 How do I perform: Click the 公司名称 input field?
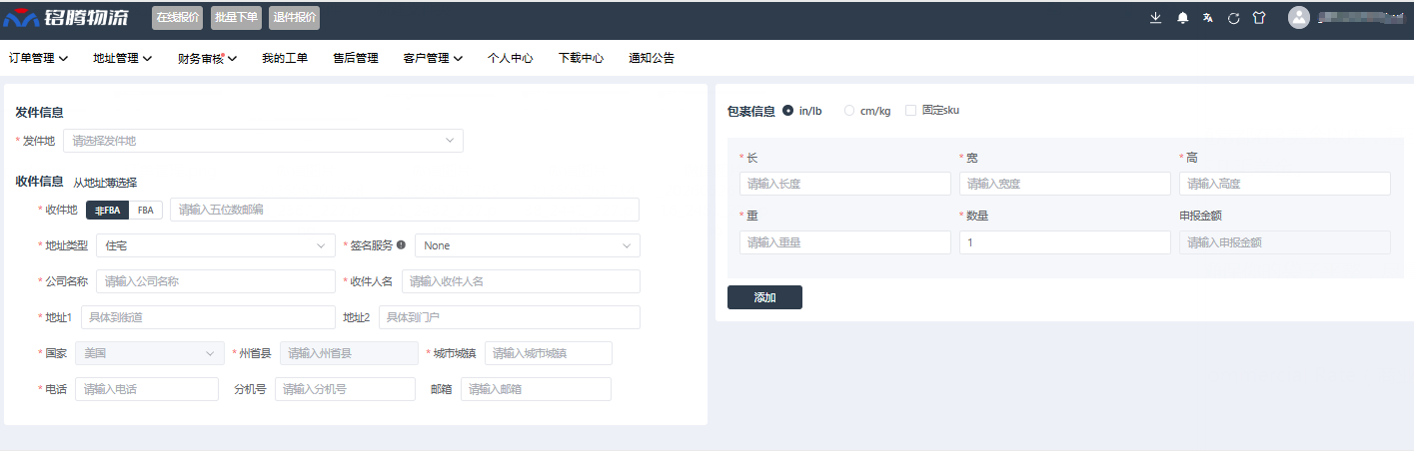pyautogui.click(x=216, y=281)
